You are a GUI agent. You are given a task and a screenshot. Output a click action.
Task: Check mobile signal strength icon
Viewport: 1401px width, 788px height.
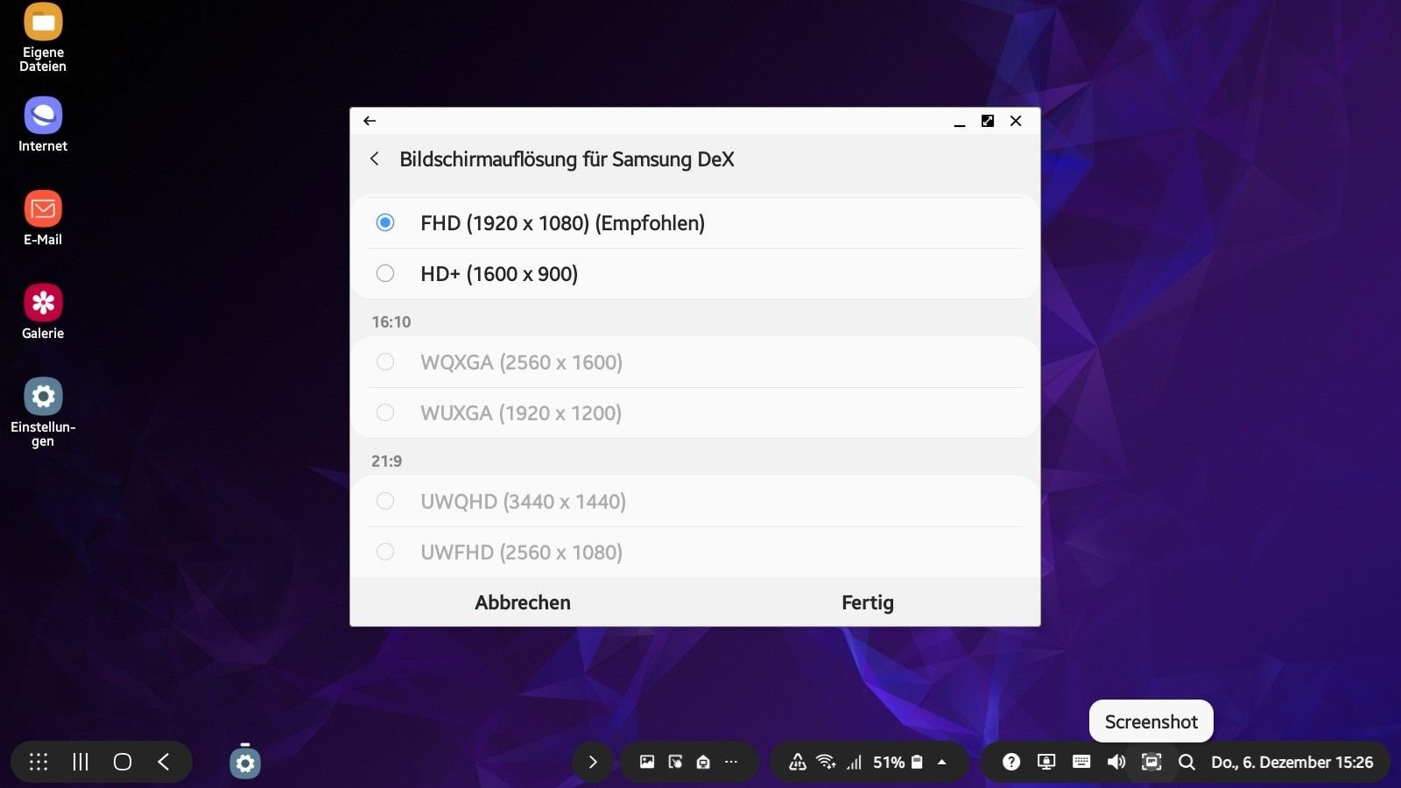pos(854,763)
